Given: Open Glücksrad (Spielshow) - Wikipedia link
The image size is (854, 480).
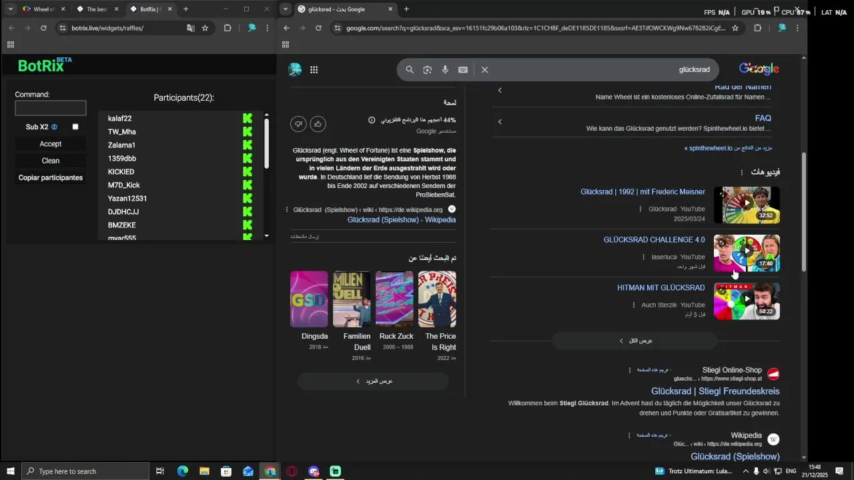Looking at the screenshot, I should click(402, 220).
